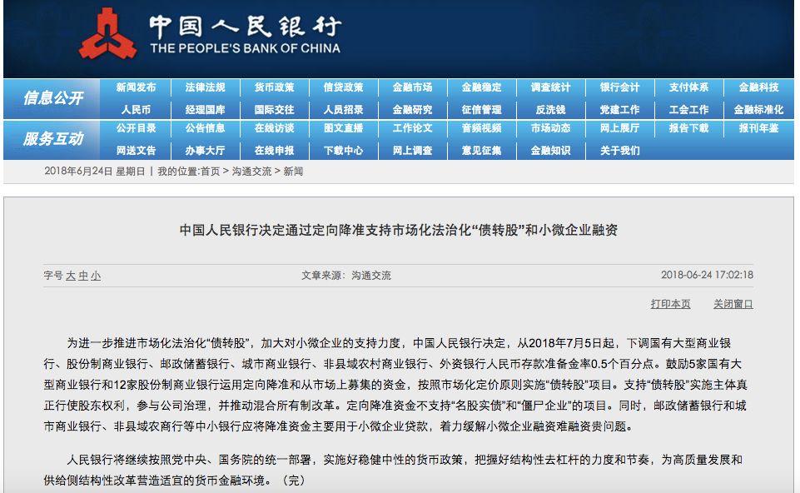This screenshot has width=800, height=493.
Task: Open the 新闻发布 menu item
Action: tap(136, 87)
